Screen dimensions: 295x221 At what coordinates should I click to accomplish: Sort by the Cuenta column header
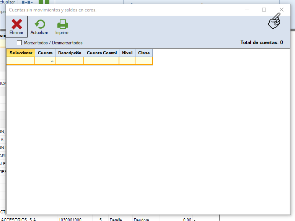[x=45, y=53]
